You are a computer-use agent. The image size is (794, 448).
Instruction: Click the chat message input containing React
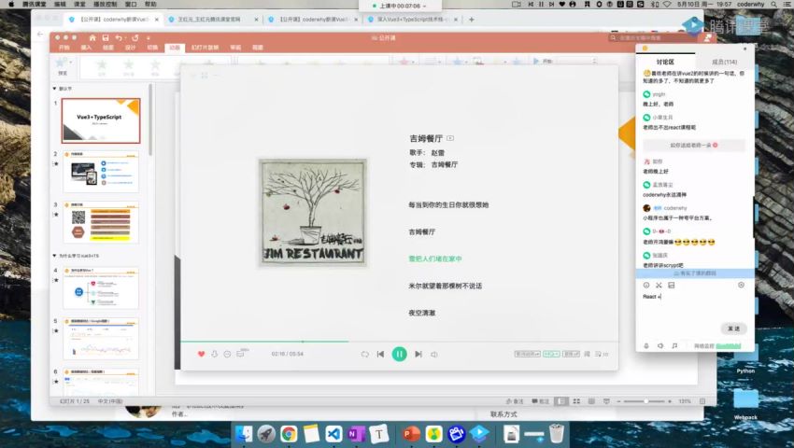tap(694, 305)
